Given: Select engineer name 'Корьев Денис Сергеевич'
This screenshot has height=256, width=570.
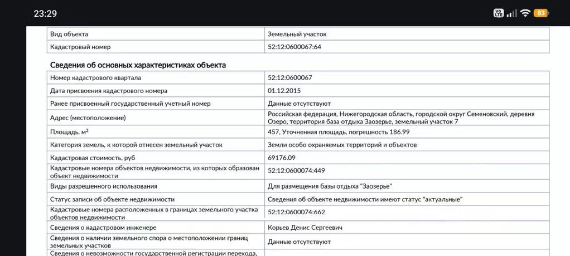Looking at the screenshot, I should pyautogui.click(x=305, y=228).
